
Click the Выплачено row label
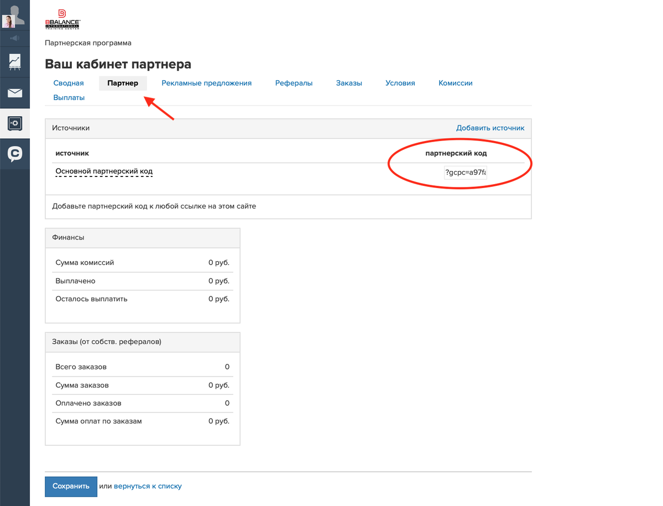point(75,281)
